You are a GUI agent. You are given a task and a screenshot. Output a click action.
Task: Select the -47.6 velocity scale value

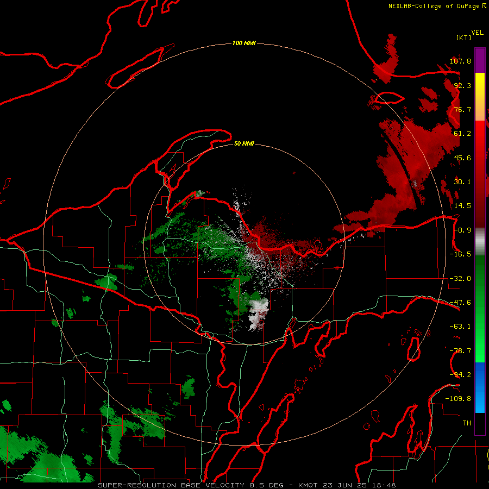[460, 303]
